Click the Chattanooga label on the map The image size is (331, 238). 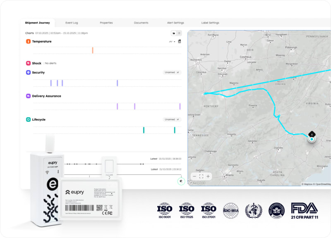pyautogui.click(x=211, y=151)
